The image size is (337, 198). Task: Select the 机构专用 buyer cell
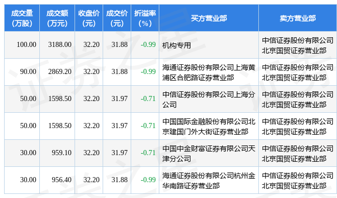[x=209, y=45]
